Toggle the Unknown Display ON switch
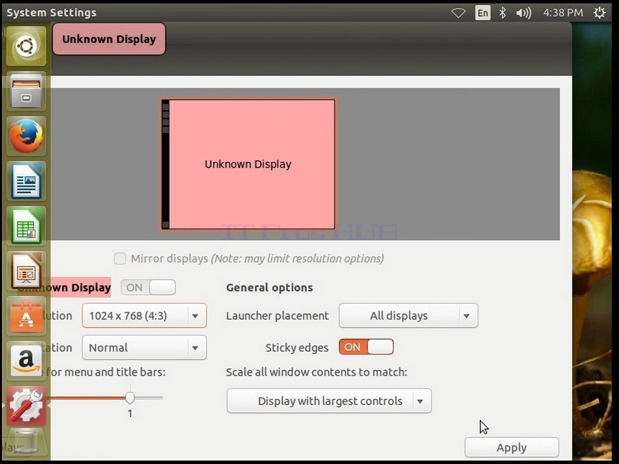This screenshot has width=619, height=464. pos(149,287)
